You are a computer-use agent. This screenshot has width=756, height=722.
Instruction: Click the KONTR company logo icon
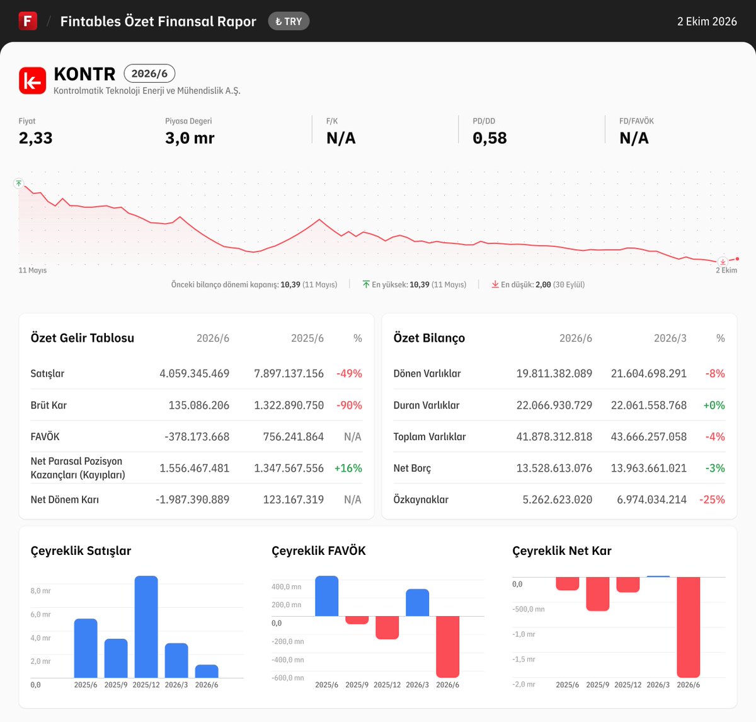coord(32,81)
